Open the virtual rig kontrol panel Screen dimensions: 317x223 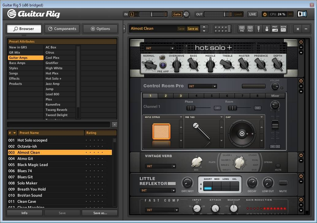pyautogui.click(x=223, y=29)
